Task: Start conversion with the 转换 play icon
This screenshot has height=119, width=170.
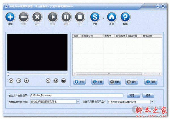Action: coord(53,17)
